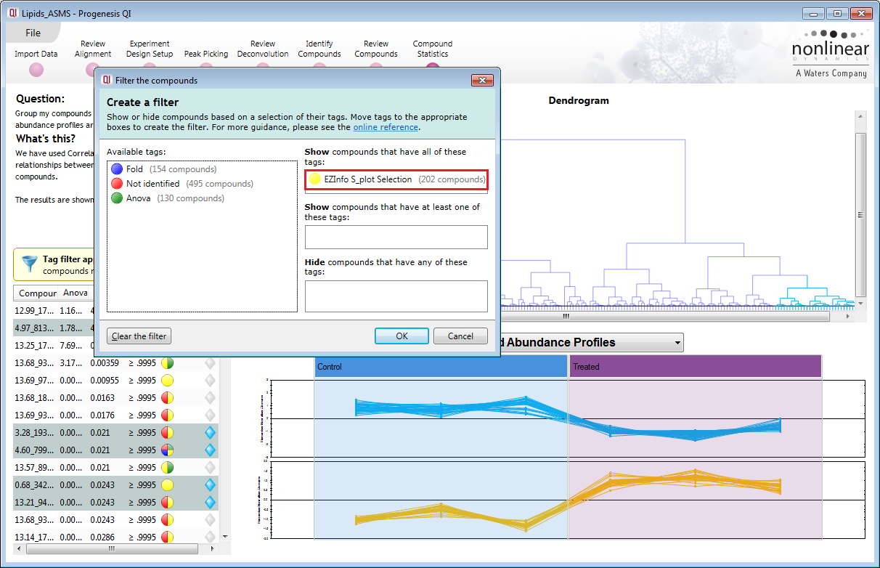
Task: Click the Control group header
Action: coord(441,367)
